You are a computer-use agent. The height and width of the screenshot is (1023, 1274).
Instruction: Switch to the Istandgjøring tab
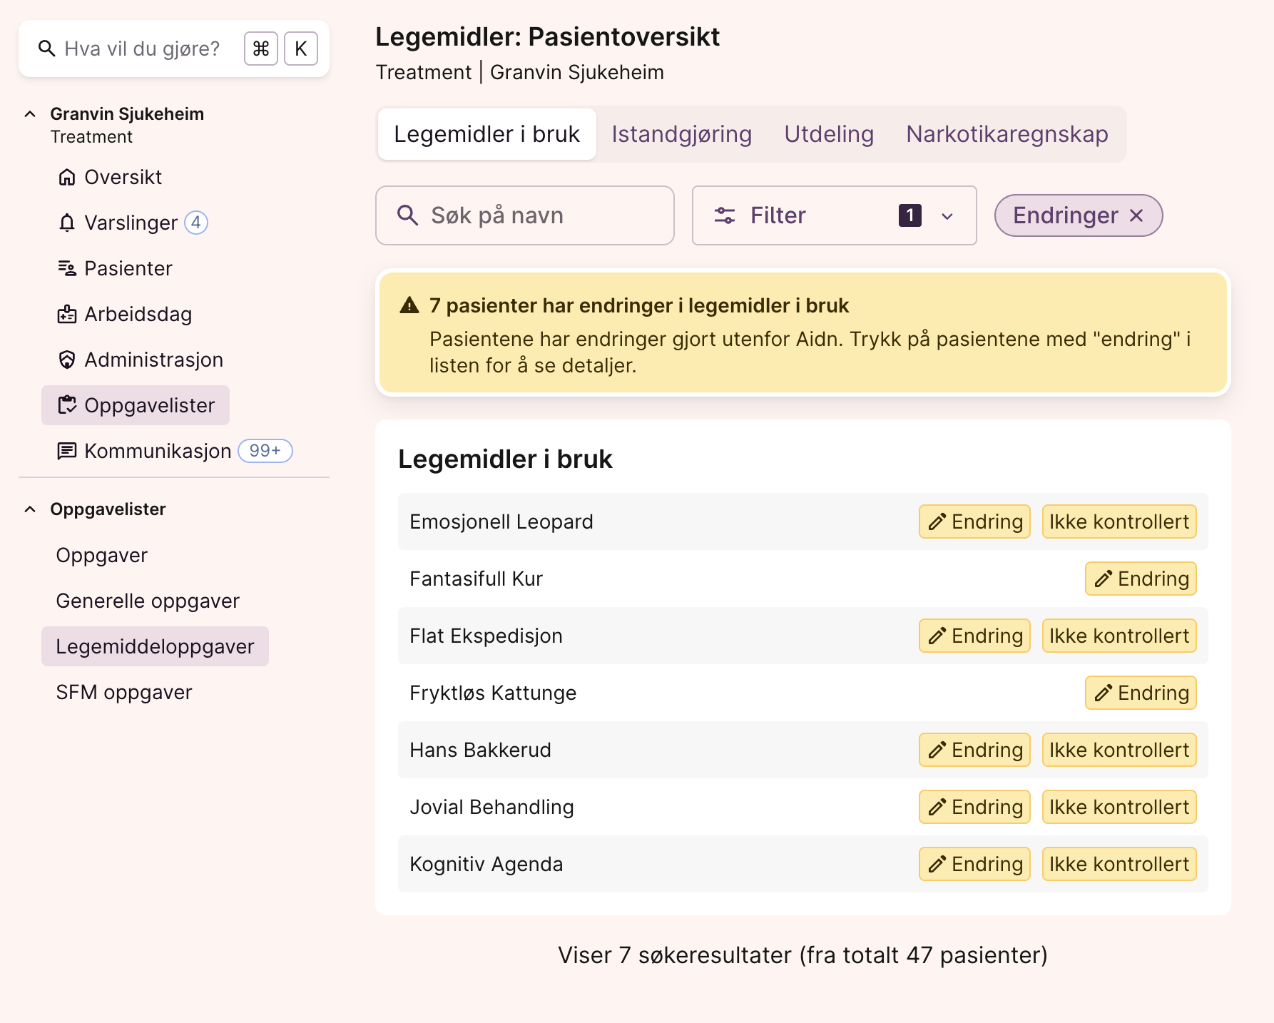pyautogui.click(x=681, y=134)
